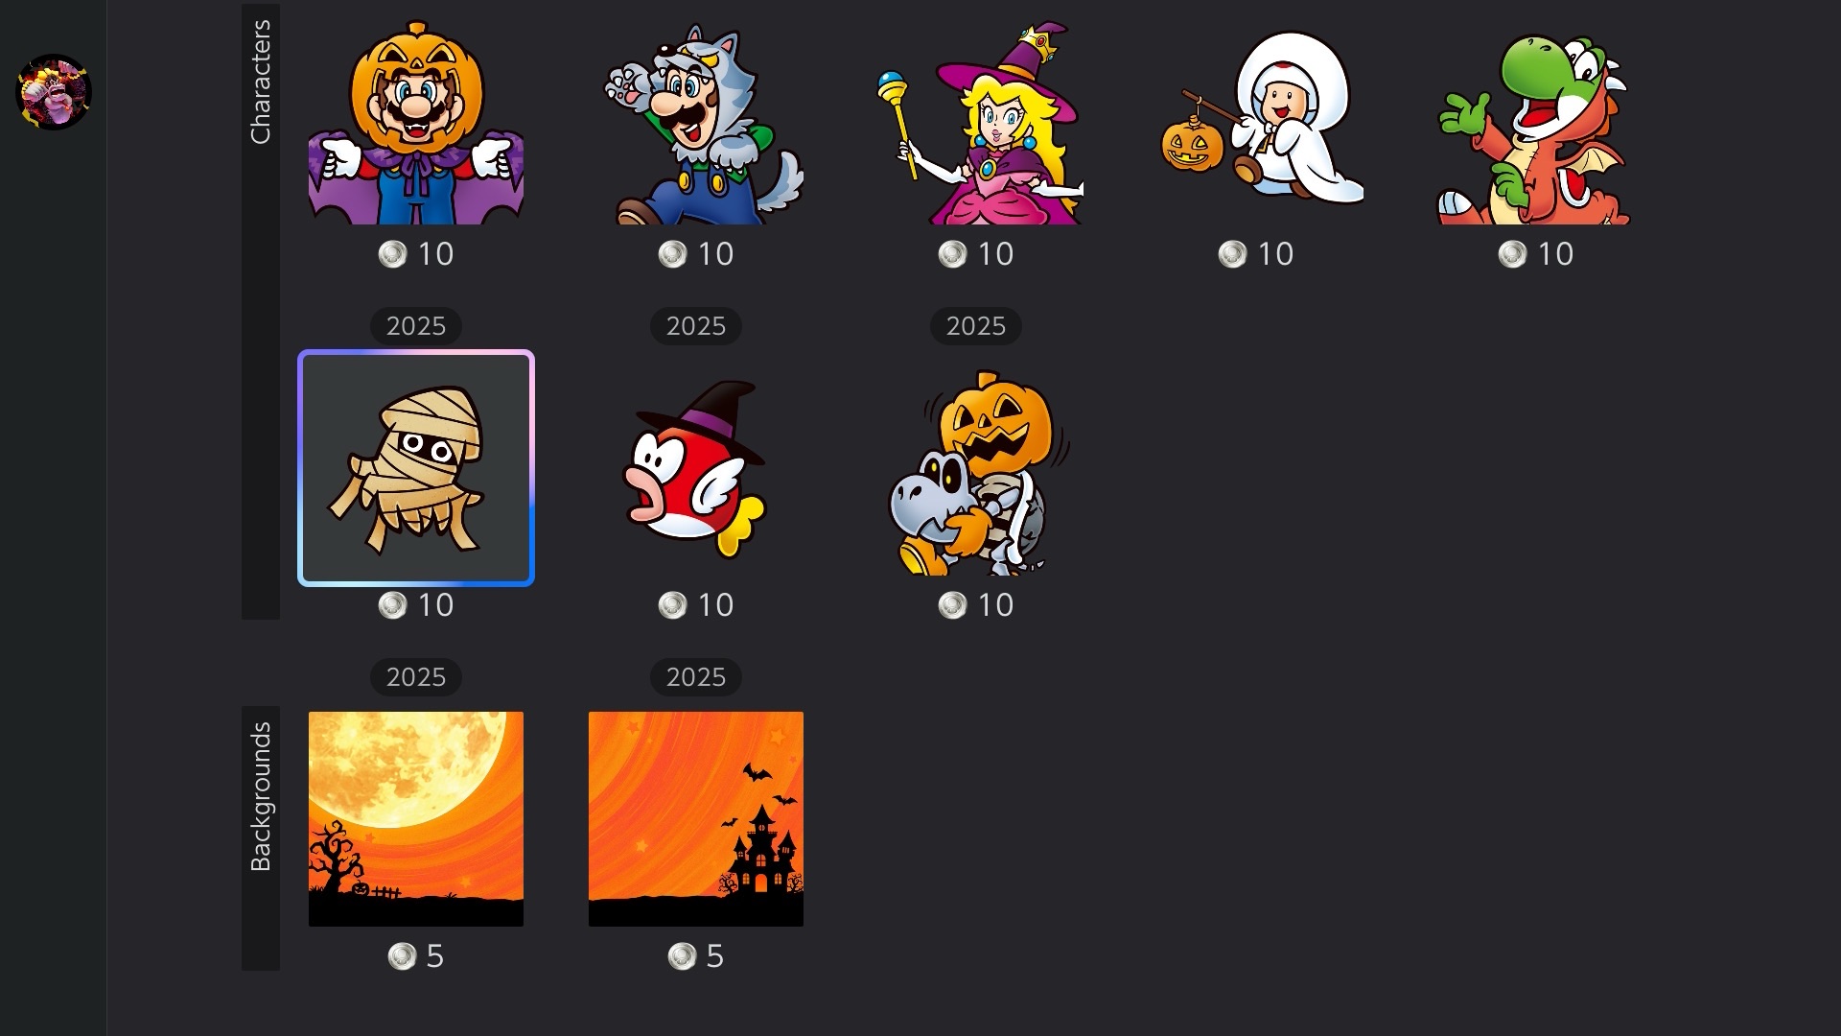Image resolution: width=1841 pixels, height=1036 pixels.
Task: Click the Characters section label
Action: 260,82
